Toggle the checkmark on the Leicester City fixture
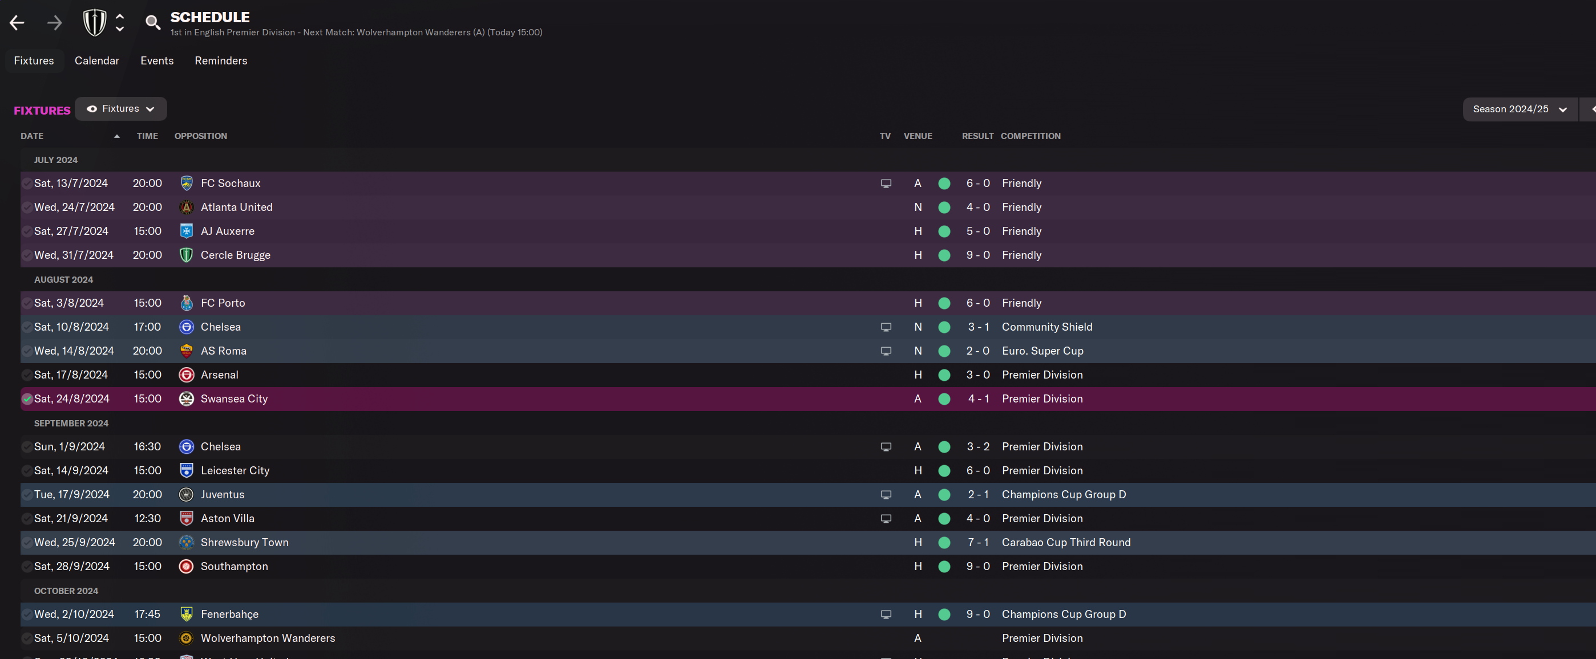Viewport: 1596px width, 659px height. click(27, 471)
